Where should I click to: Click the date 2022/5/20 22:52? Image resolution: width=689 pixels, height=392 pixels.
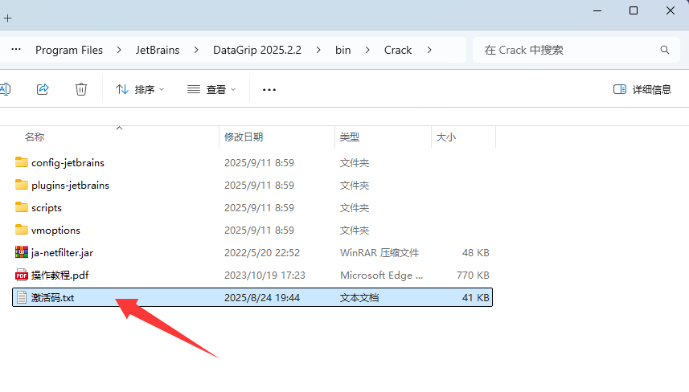coord(262,253)
